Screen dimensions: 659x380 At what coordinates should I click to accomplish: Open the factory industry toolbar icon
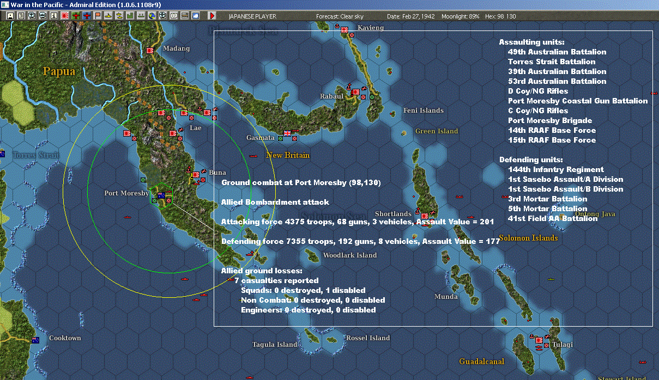(x=130, y=16)
